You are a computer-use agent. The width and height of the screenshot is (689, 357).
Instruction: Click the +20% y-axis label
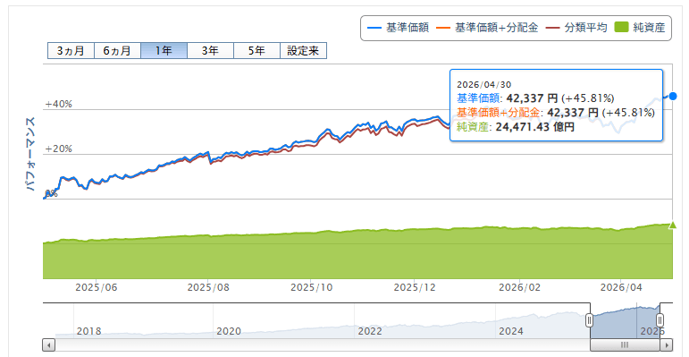[x=59, y=149]
